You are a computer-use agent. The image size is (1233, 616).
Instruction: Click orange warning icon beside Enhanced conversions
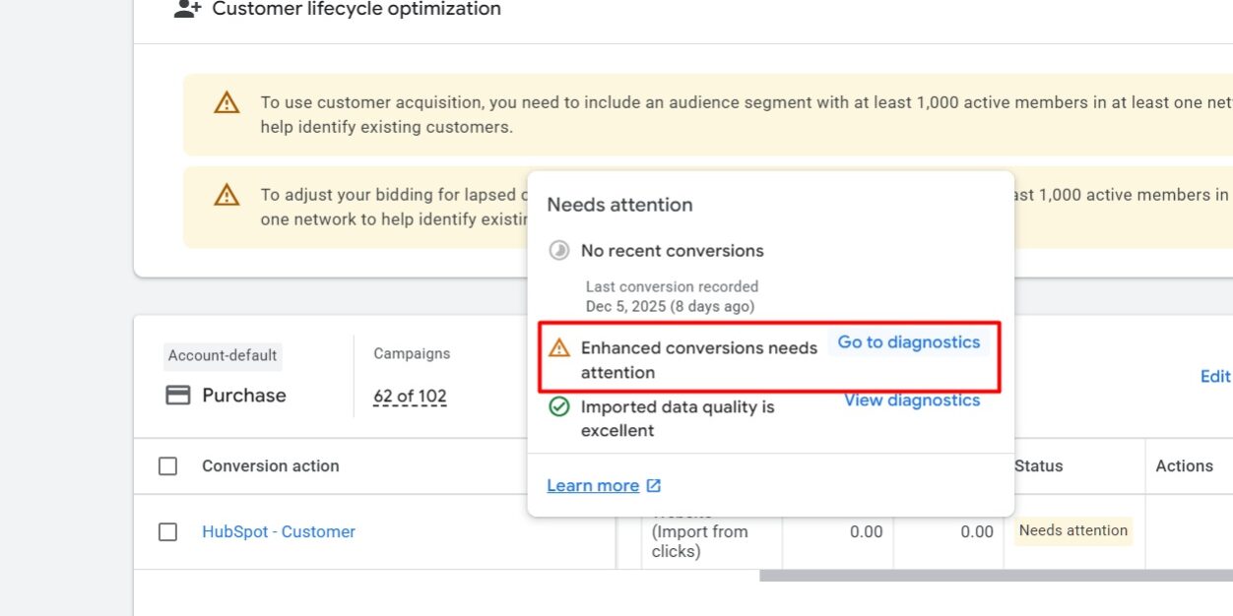559,347
